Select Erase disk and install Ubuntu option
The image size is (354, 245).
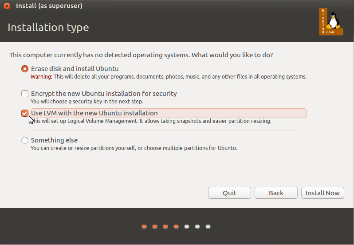(25, 69)
